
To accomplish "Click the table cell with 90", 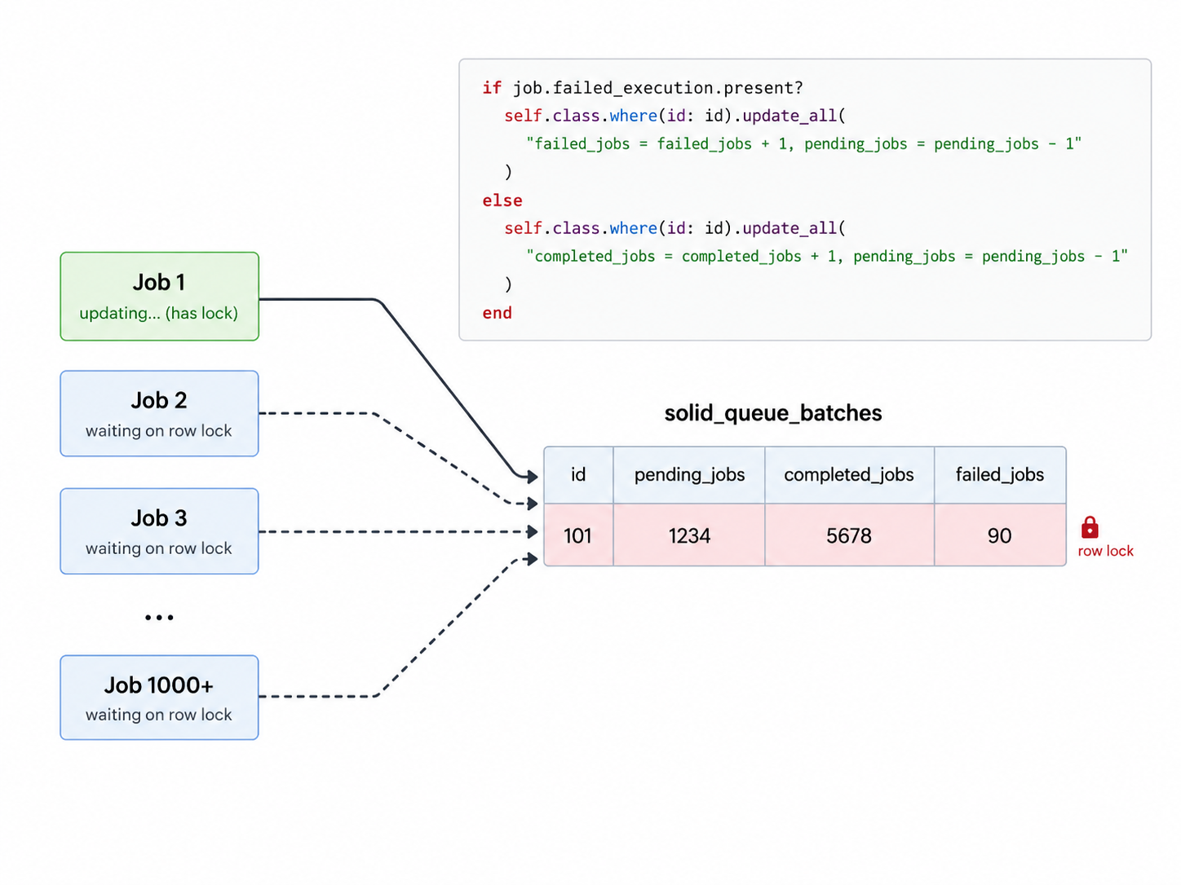I will click(1000, 535).
